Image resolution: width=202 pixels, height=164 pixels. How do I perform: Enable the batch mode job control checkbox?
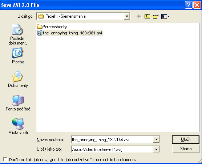[x=5, y=160]
